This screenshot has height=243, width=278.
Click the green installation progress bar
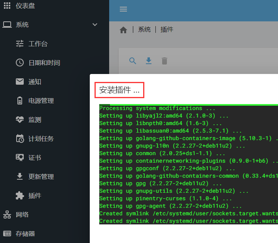pos(189,105)
